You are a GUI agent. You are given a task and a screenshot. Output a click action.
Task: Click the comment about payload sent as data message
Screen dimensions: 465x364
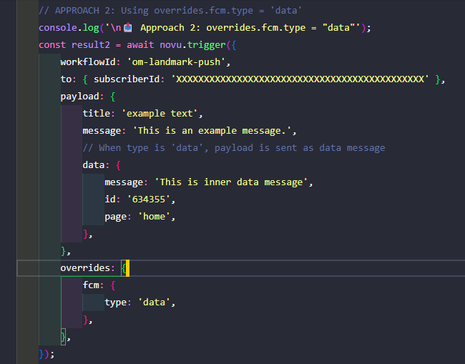(234, 148)
